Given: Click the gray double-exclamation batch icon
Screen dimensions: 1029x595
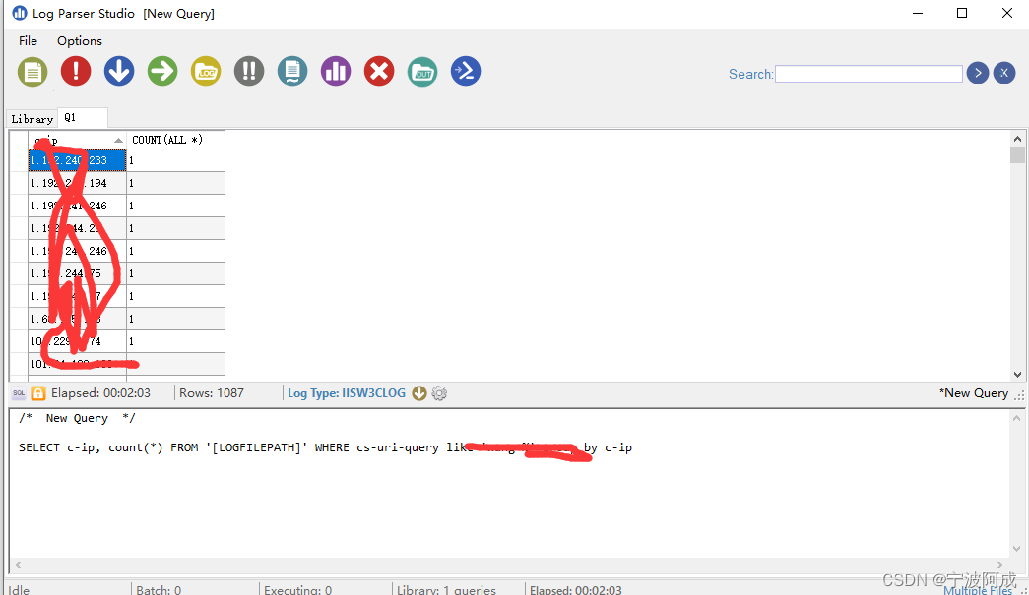Looking at the screenshot, I should pos(249,71).
